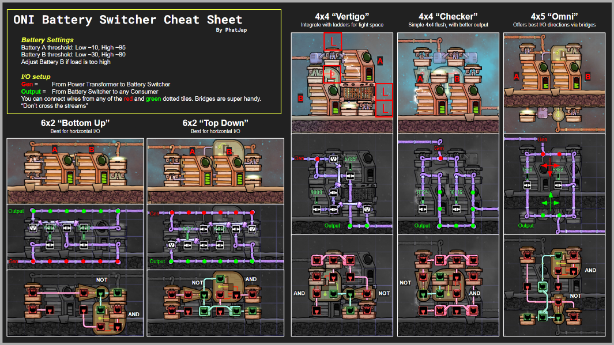The width and height of the screenshot is (614, 345).
Task: Click the topmost red L box in Vertigo
Action: click(333, 41)
